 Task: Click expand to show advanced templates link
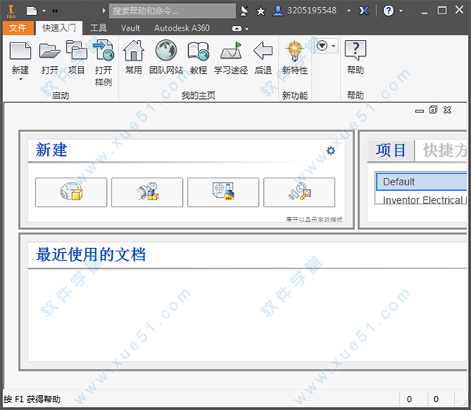(314, 219)
